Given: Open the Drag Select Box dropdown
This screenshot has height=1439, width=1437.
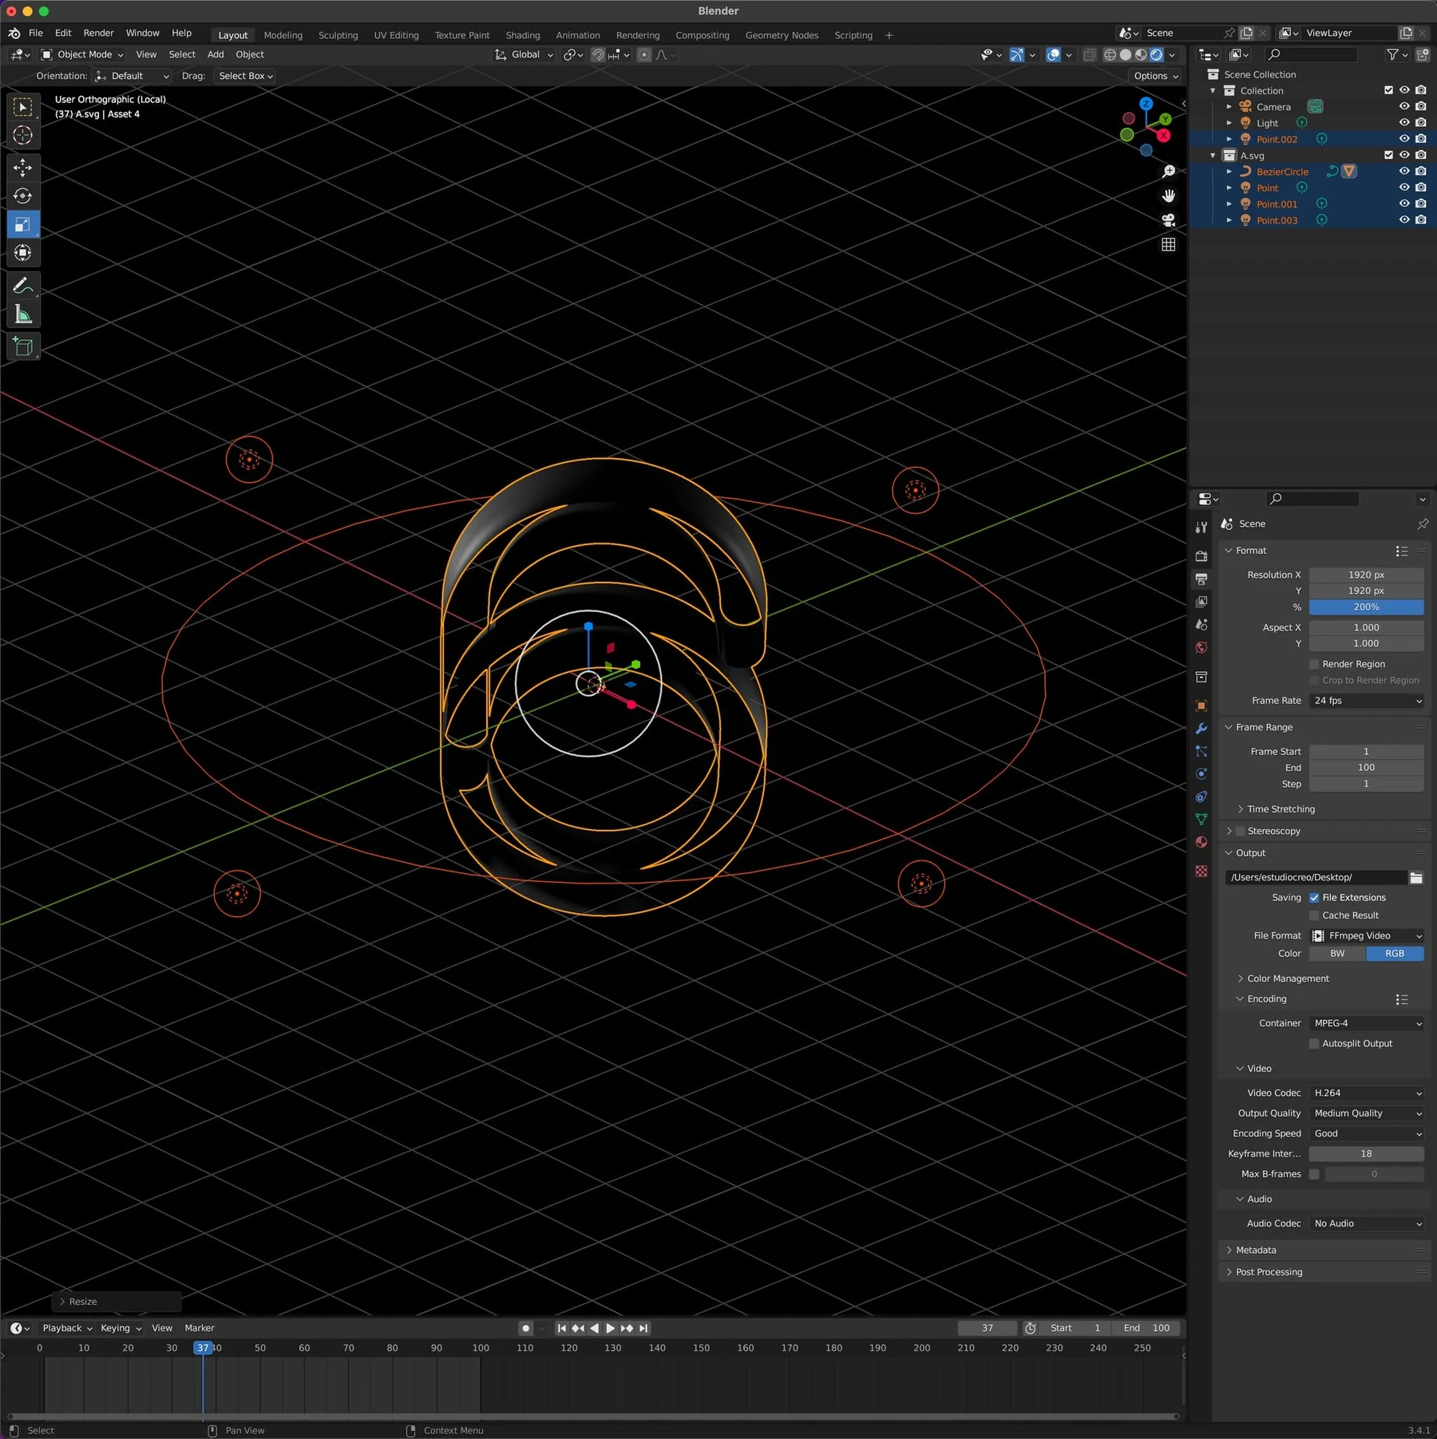Looking at the screenshot, I should (x=245, y=77).
